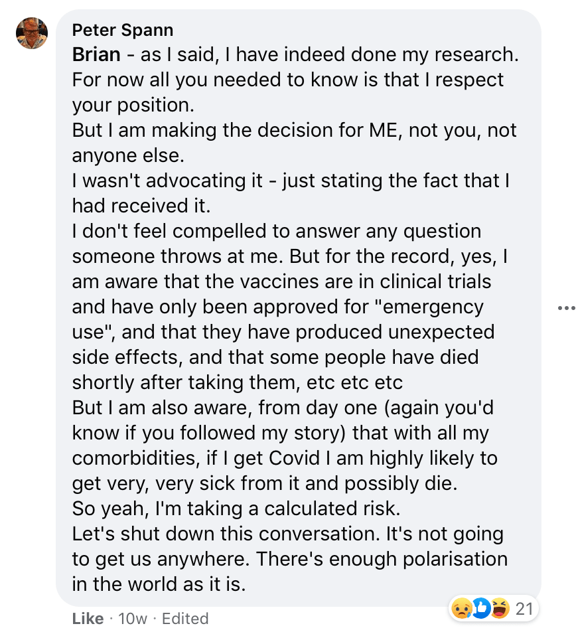This screenshot has height=636, width=576.
Task: Click the laughing Haha reaction icon
Action: click(498, 608)
